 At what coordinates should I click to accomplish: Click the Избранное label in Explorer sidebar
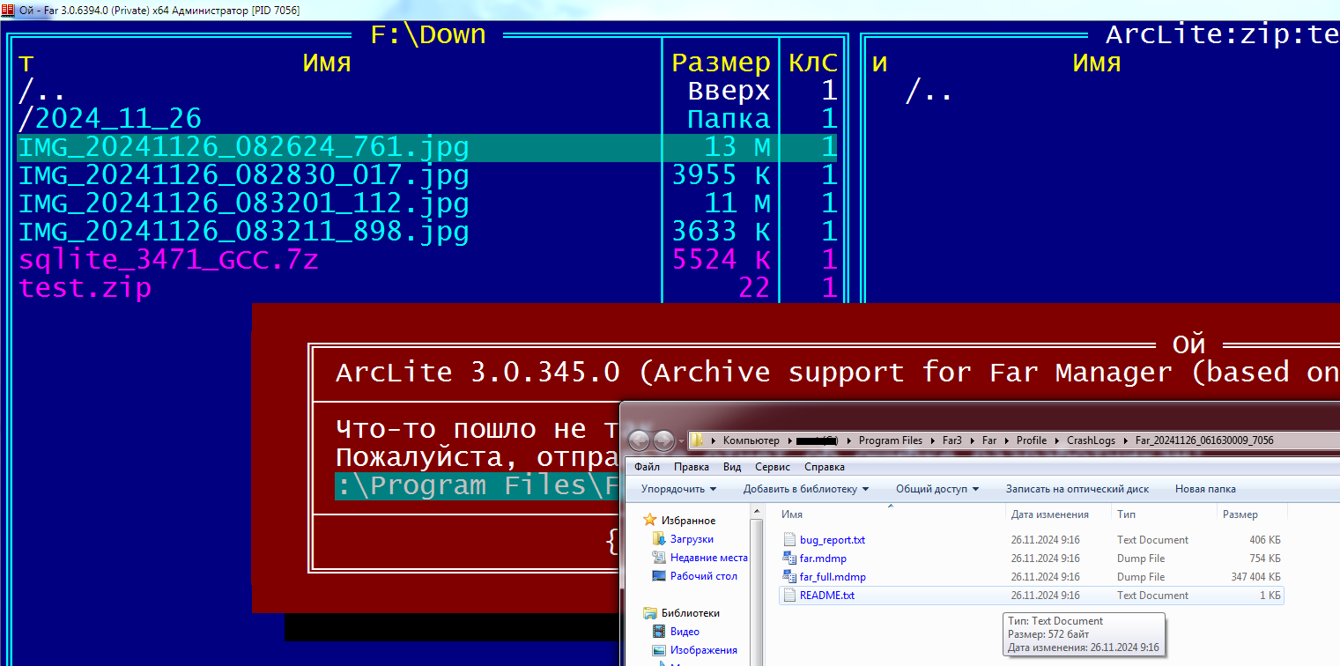(688, 521)
